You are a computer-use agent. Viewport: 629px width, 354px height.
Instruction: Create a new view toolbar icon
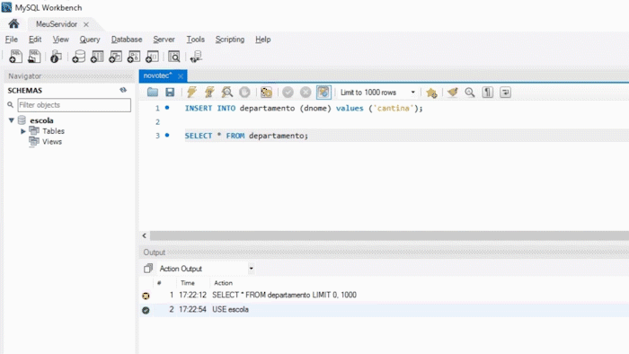[115, 57]
